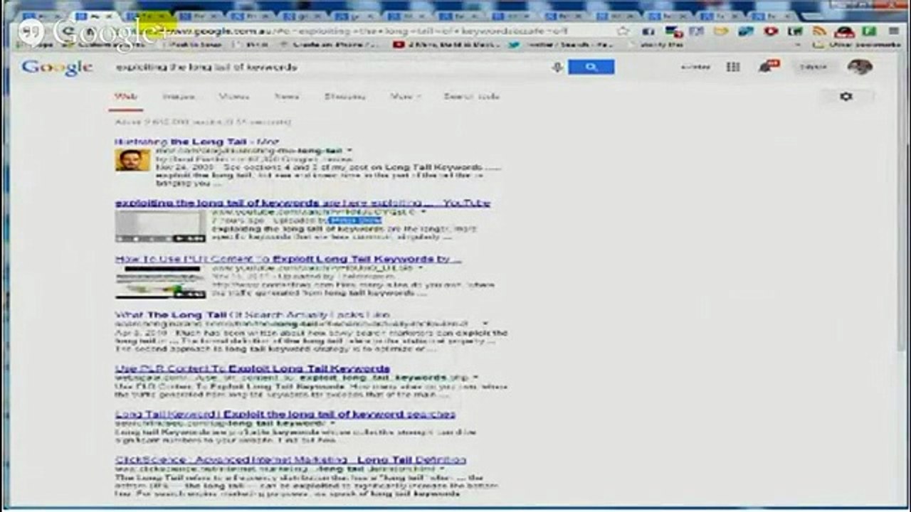Image resolution: width=911 pixels, height=512 pixels.
Task: Click PLR Content video thumbnail
Action: [160, 282]
